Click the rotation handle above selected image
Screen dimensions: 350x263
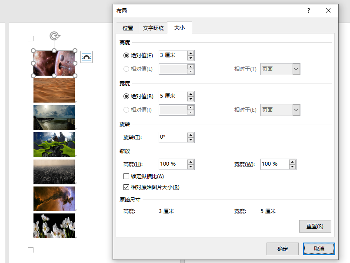(x=54, y=36)
